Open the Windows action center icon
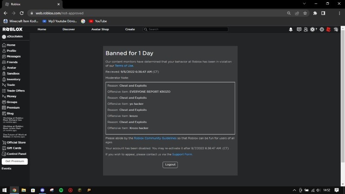345x194 pixels. 337,190
